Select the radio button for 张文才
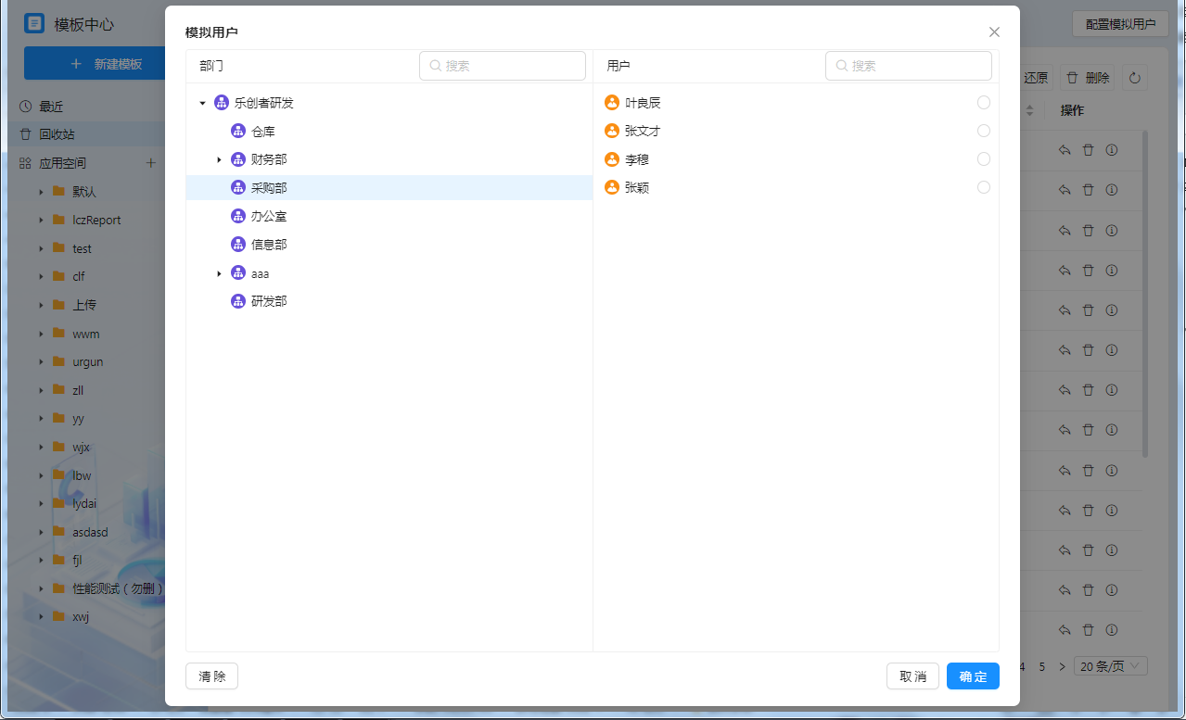This screenshot has height=720, width=1186. (x=984, y=131)
